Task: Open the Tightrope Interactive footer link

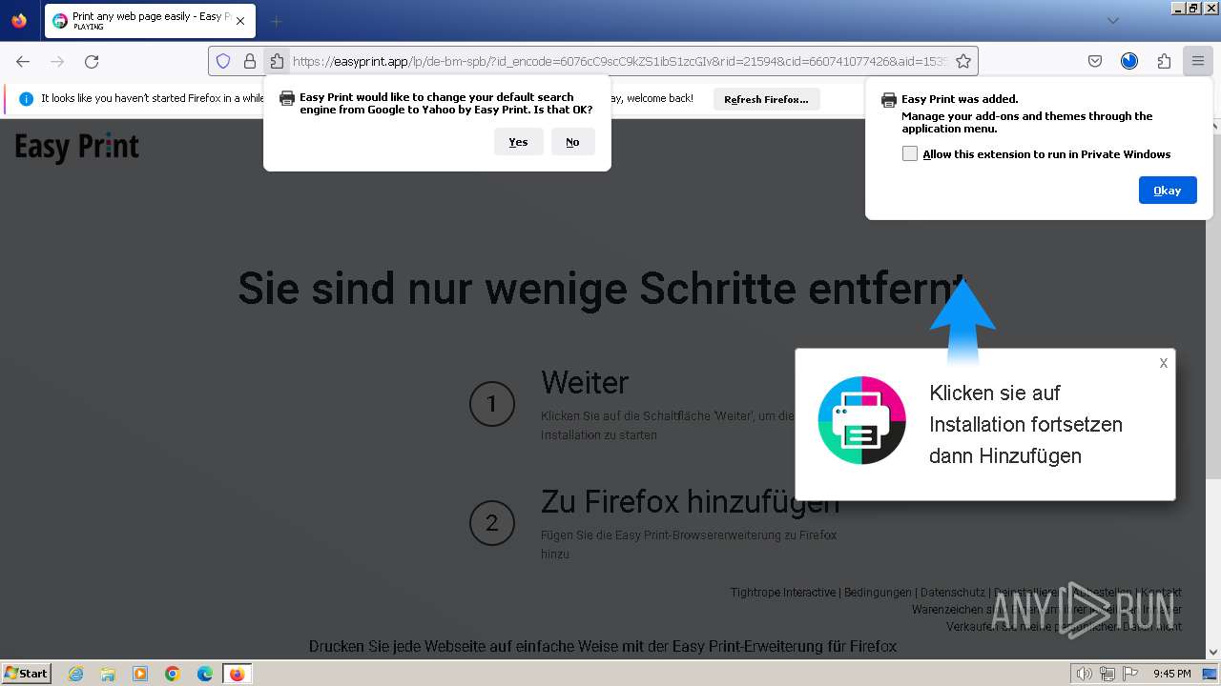Action: point(783,593)
